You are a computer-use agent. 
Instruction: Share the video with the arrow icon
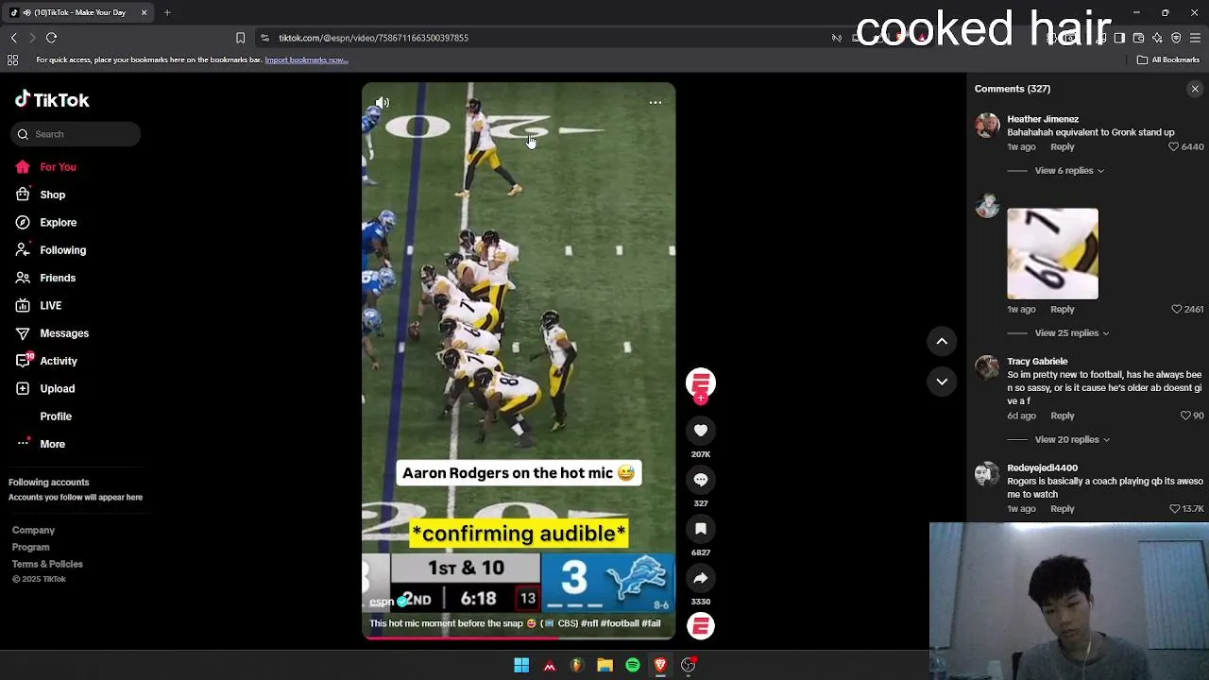point(701,578)
